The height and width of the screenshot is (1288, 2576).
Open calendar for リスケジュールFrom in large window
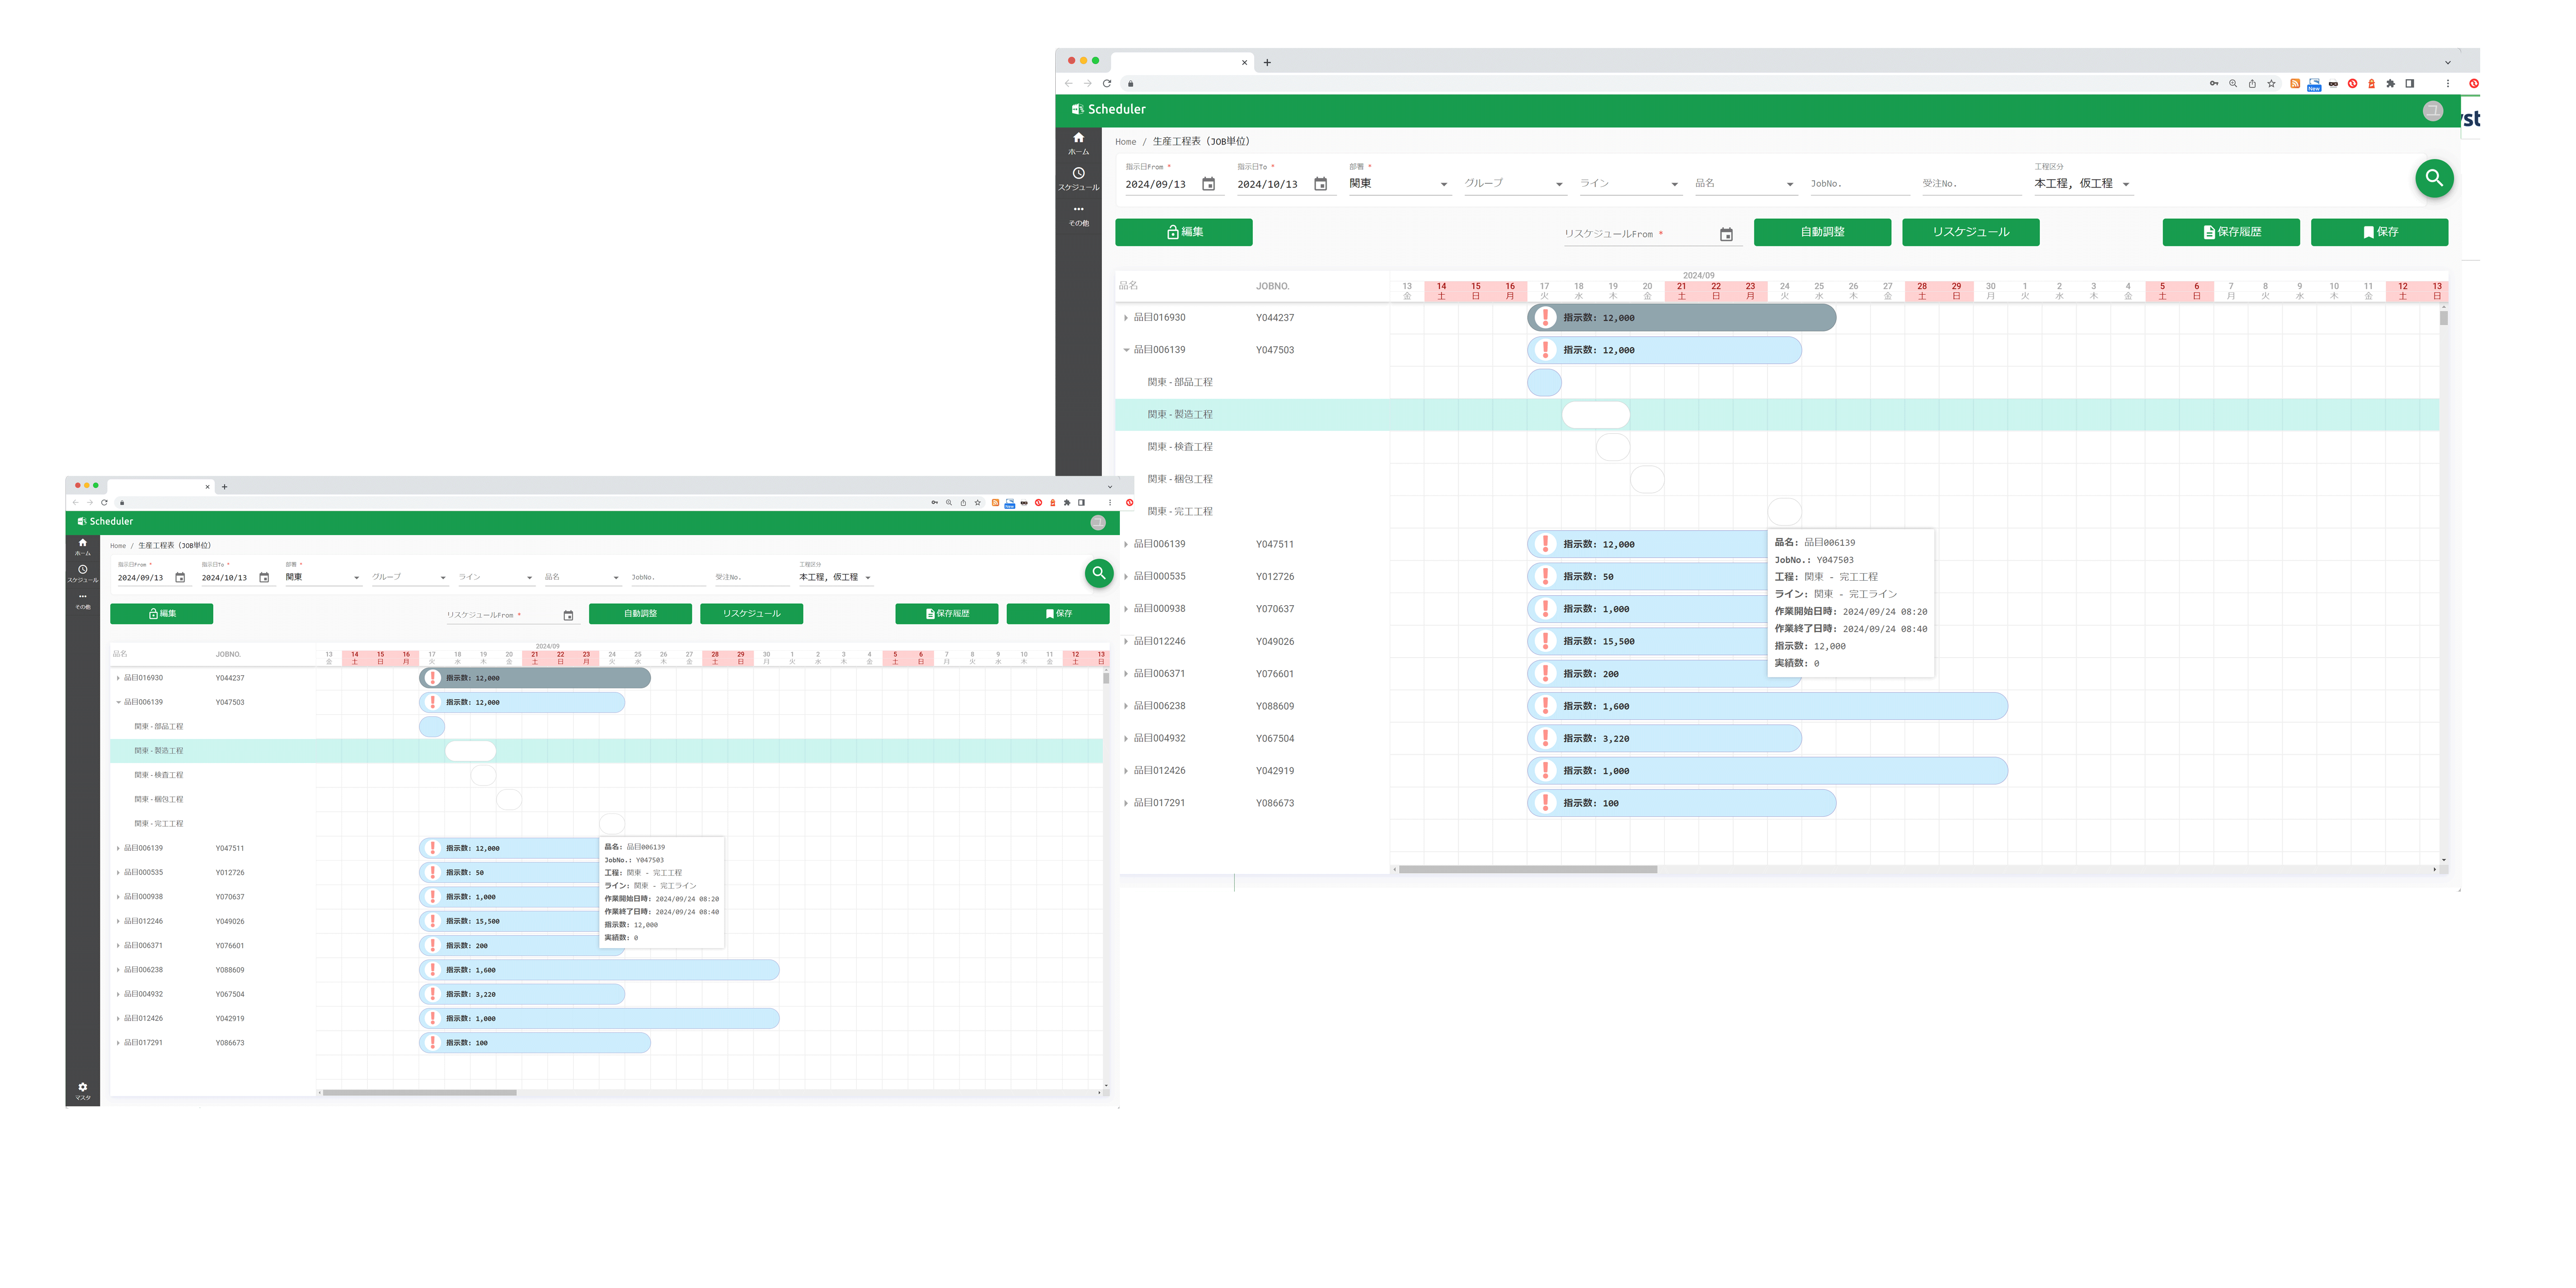click(x=1726, y=234)
